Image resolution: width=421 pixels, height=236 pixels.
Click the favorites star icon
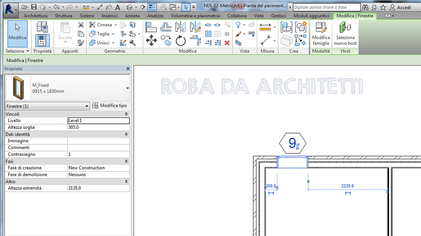tap(383, 7)
